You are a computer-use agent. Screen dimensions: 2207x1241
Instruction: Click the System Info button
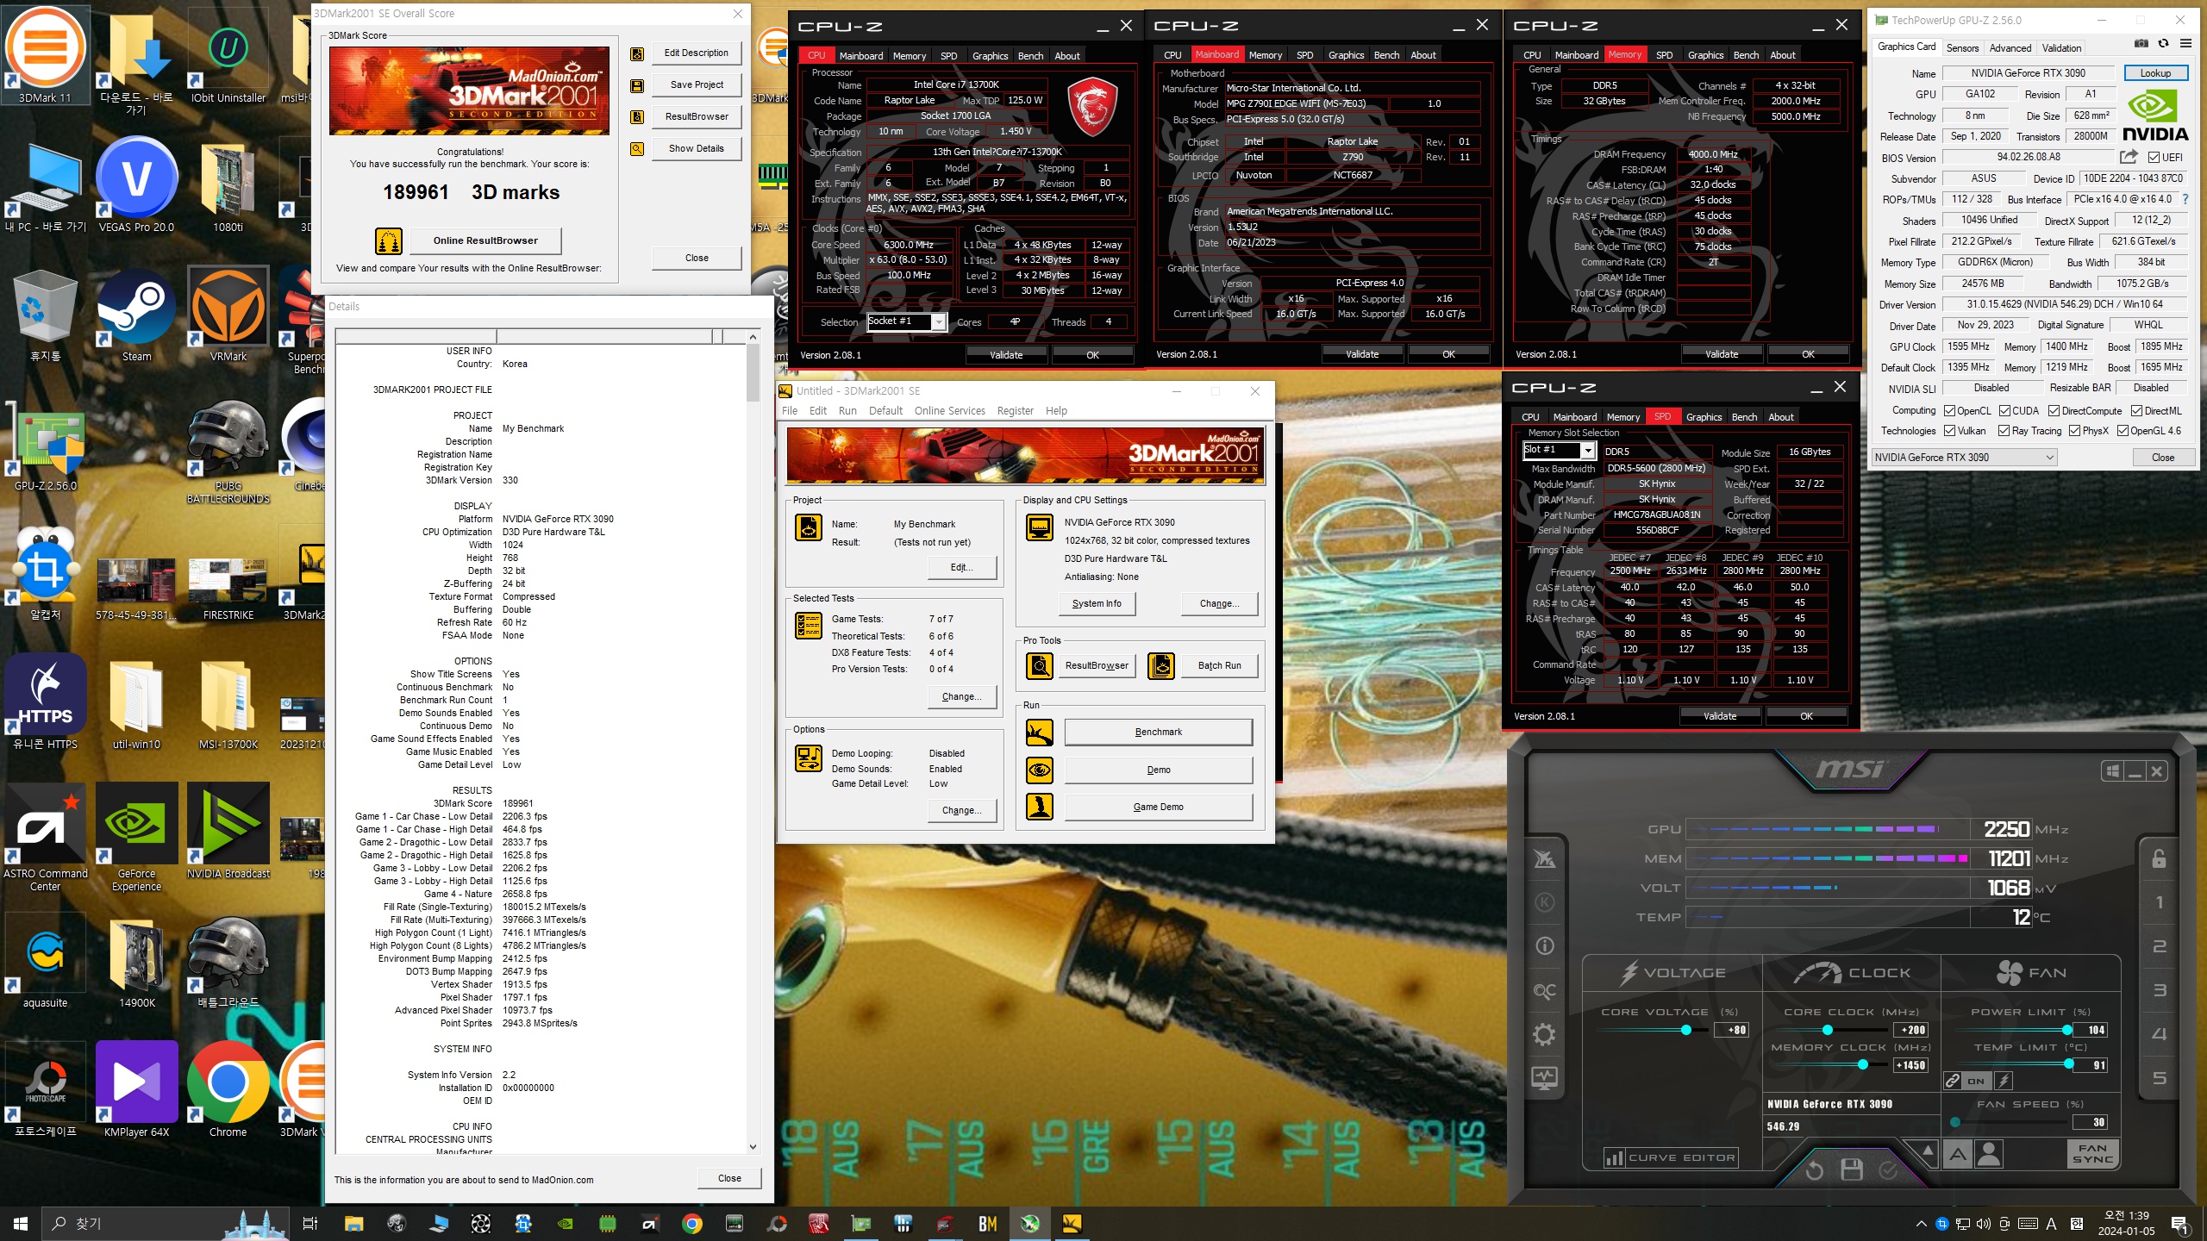point(1097,604)
